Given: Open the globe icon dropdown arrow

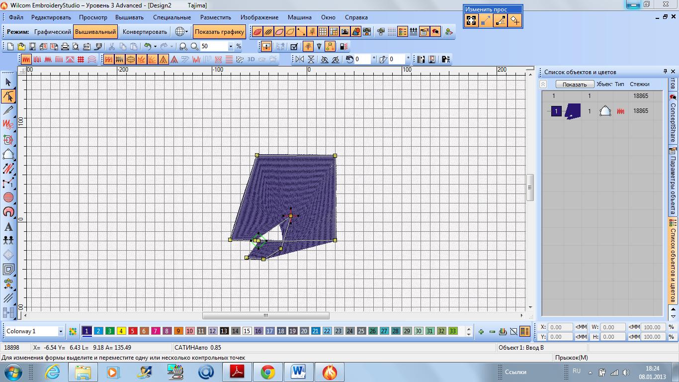Looking at the screenshot, I should point(187,32).
